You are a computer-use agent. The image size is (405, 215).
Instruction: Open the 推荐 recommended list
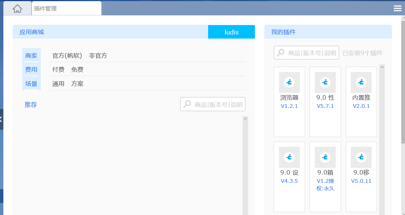31,105
